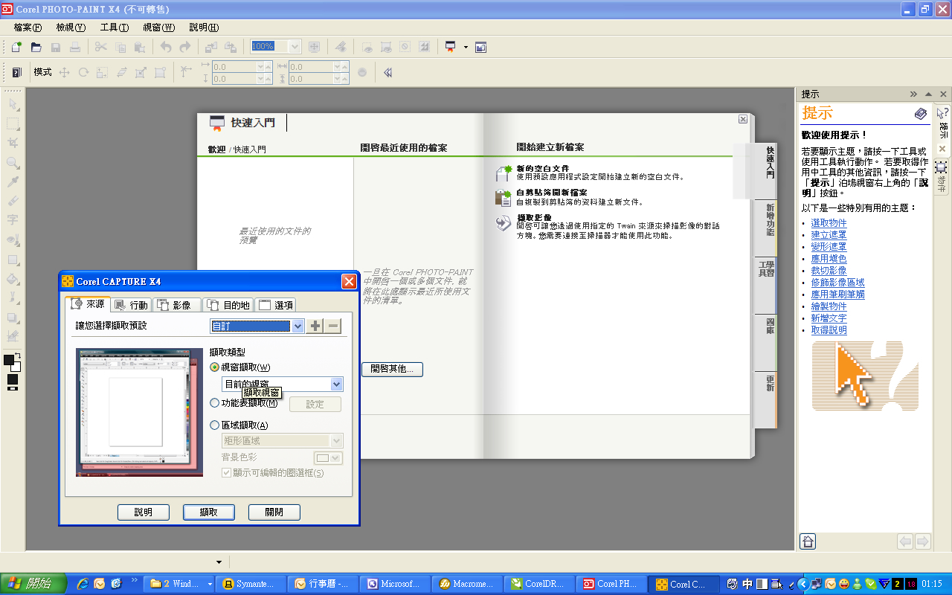Open the capture preset dropdown
This screenshot has height=595, width=952.
(297, 326)
